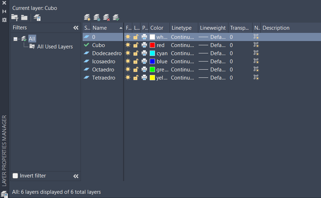The width and height of the screenshot is (321, 198).
Task: Collapse the All filter tree node
Action: click(15, 39)
